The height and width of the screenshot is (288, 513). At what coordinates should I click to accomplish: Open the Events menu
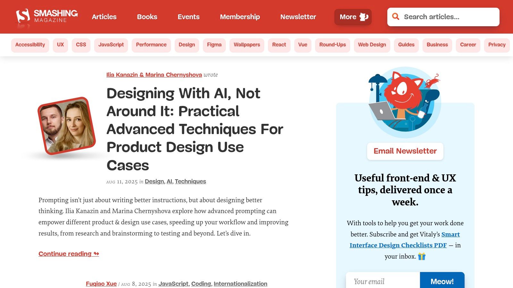[189, 17]
